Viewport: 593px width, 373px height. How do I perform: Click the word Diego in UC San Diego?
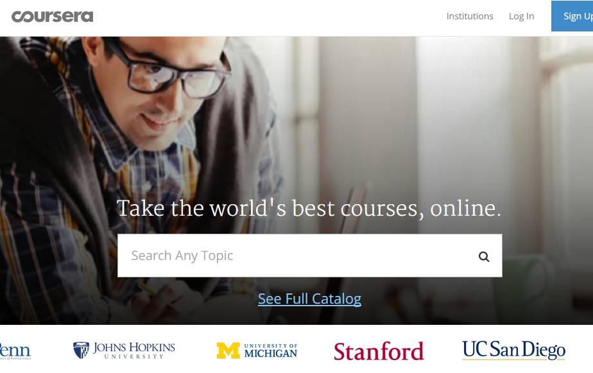point(546,351)
